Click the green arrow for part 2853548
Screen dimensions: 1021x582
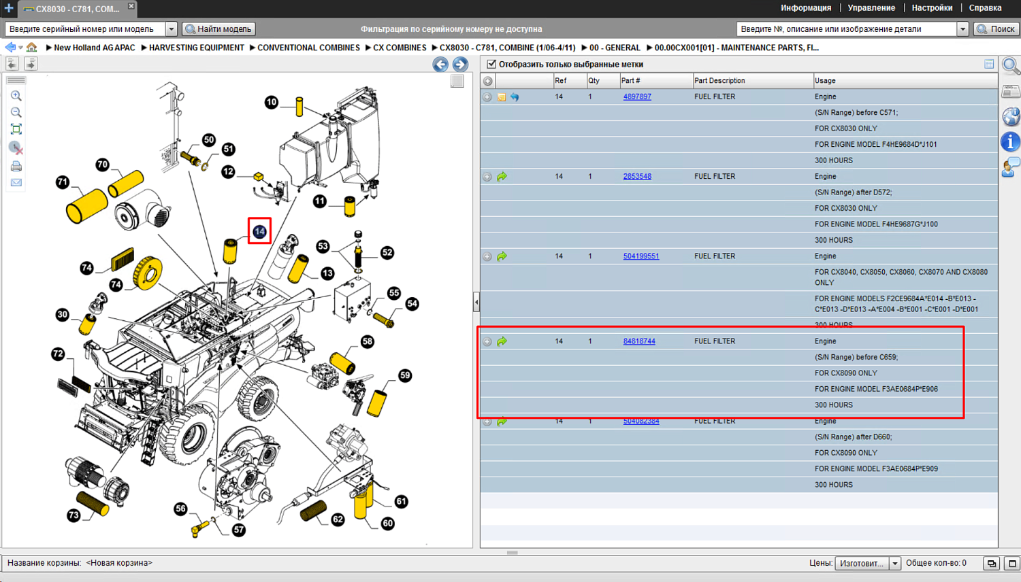pyautogui.click(x=502, y=177)
